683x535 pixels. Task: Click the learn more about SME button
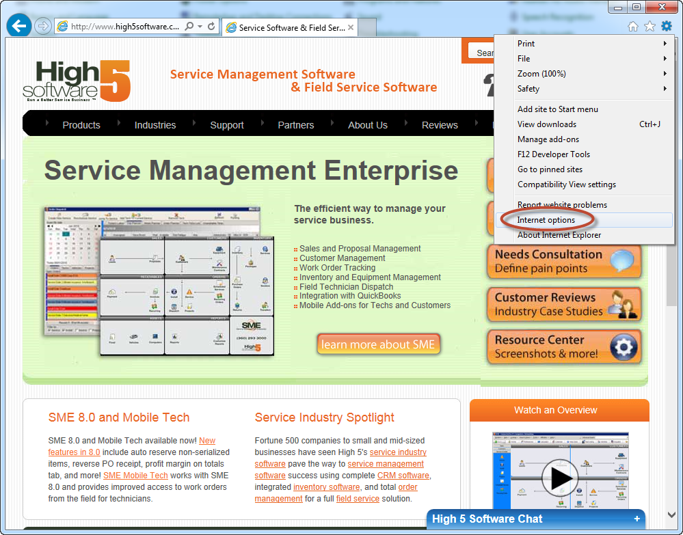[x=378, y=344]
